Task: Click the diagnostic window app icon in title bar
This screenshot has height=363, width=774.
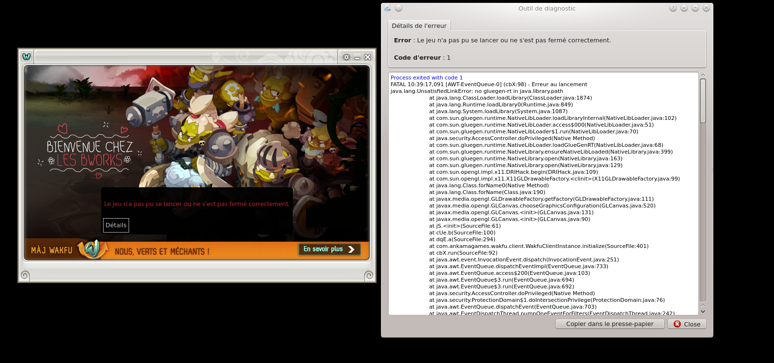Action: point(388,8)
